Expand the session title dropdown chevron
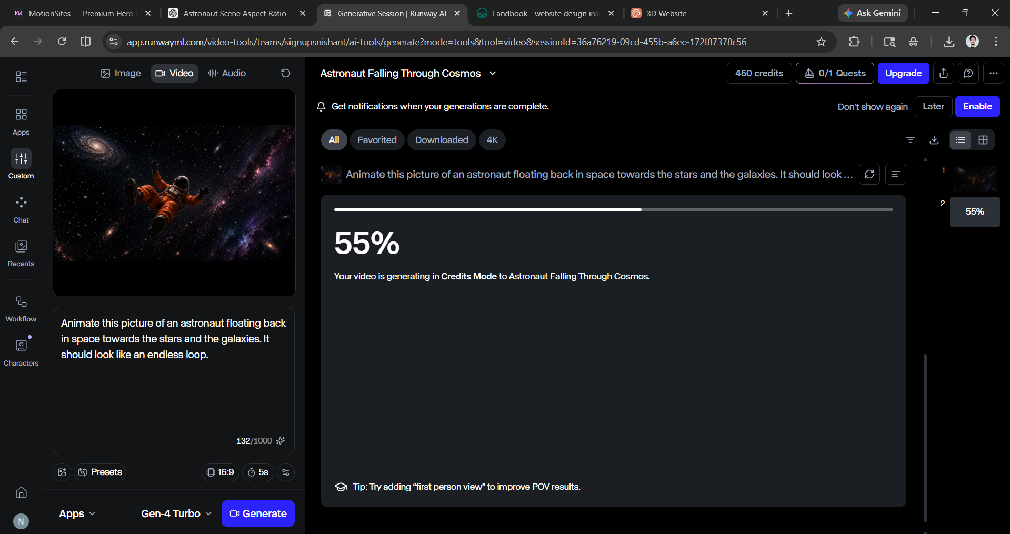 pyautogui.click(x=493, y=73)
